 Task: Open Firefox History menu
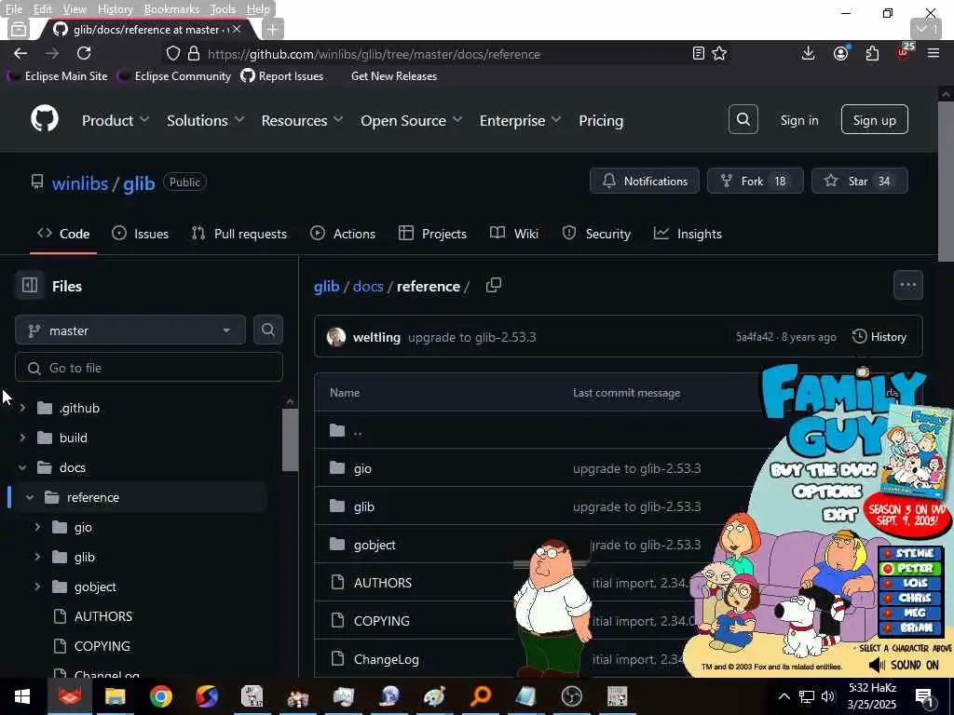(115, 9)
